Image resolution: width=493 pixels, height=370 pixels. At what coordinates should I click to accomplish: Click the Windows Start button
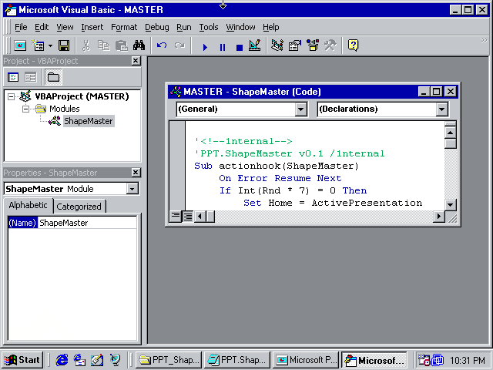22,360
